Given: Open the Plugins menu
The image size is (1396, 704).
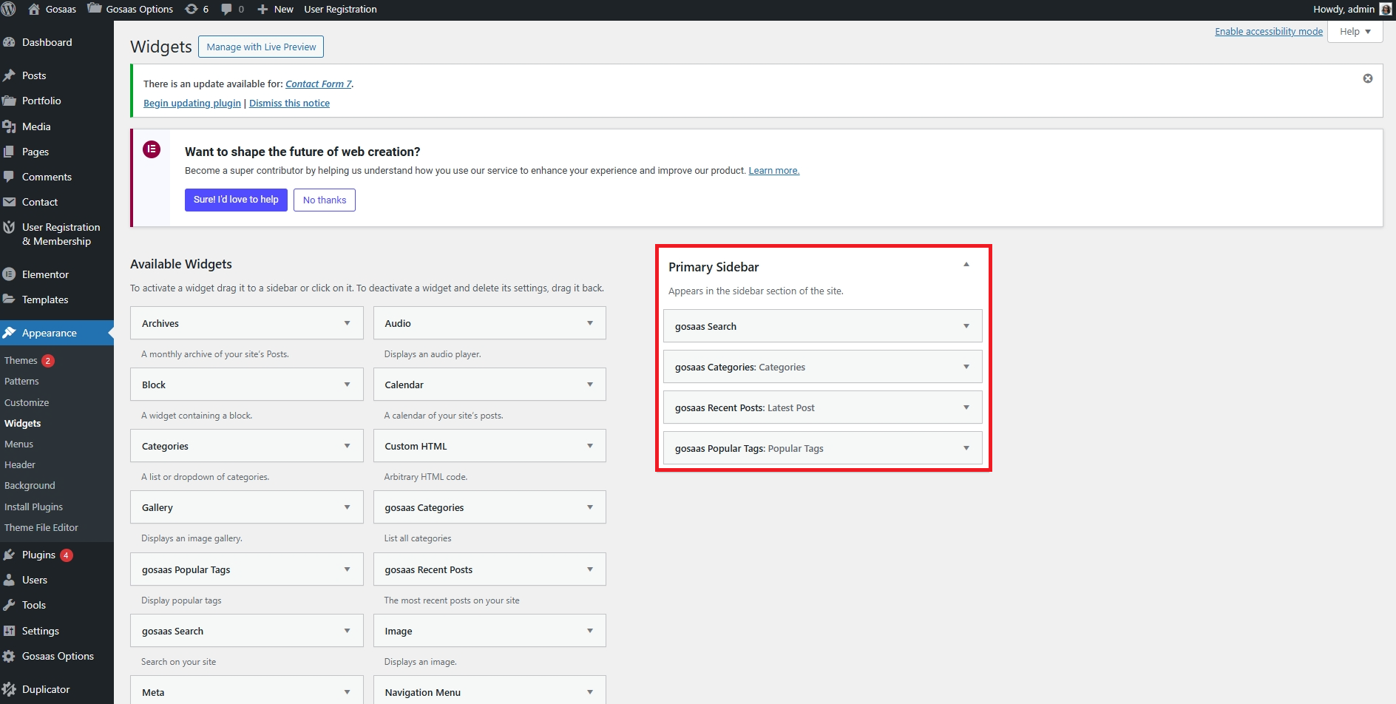Looking at the screenshot, I should tap(38, 555).
